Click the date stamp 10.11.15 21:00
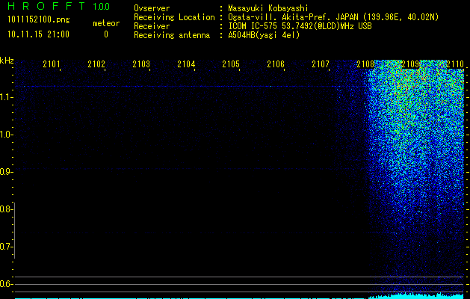 [38, 34]
